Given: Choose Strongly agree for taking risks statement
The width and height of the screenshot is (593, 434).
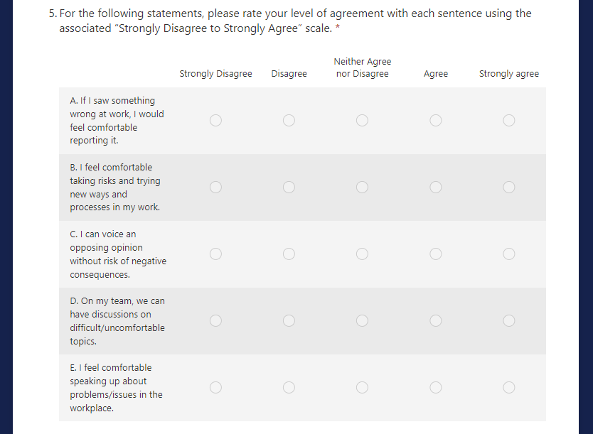Looking at the screenshot, I should coord(509,188).
